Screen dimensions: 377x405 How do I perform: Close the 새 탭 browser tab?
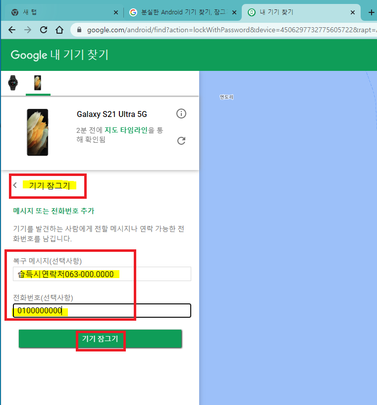click(x=116, y=12)
